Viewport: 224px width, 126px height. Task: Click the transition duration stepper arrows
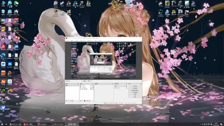point(127,88)
